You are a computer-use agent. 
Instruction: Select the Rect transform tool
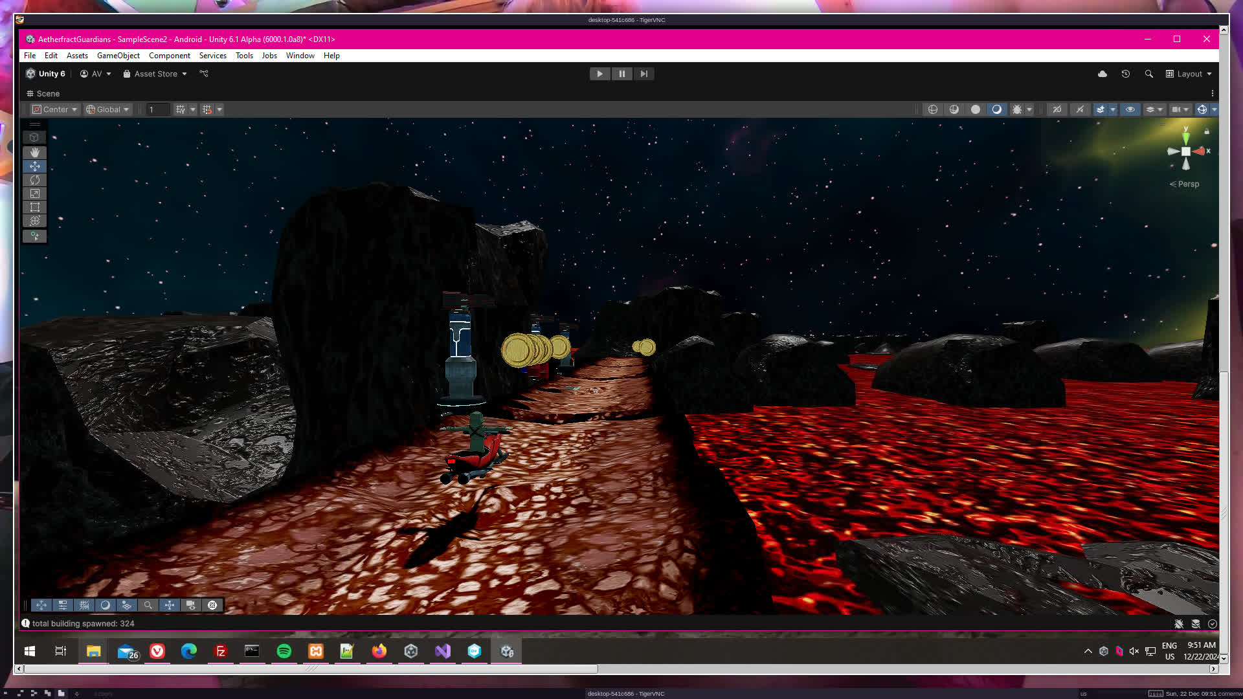click(34, 207)
